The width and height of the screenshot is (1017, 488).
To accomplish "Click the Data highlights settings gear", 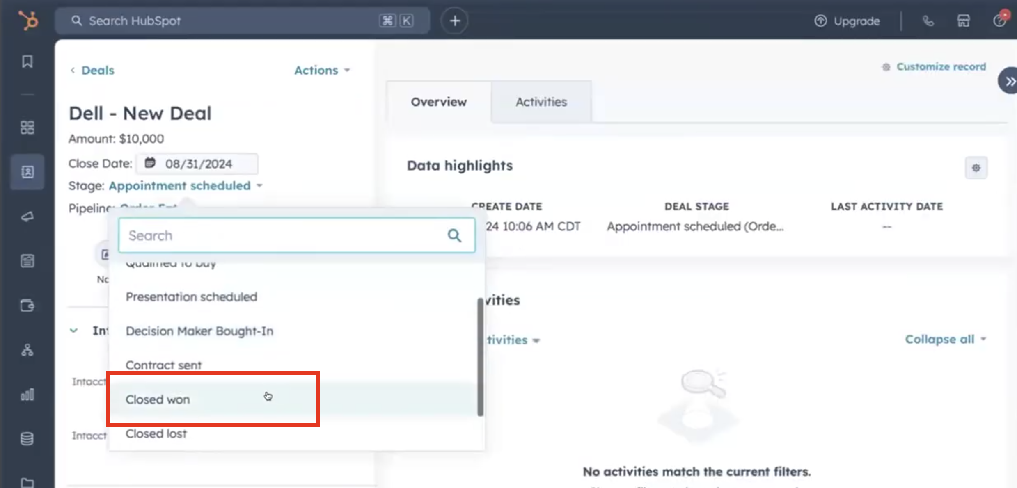I will coord(976,168).
